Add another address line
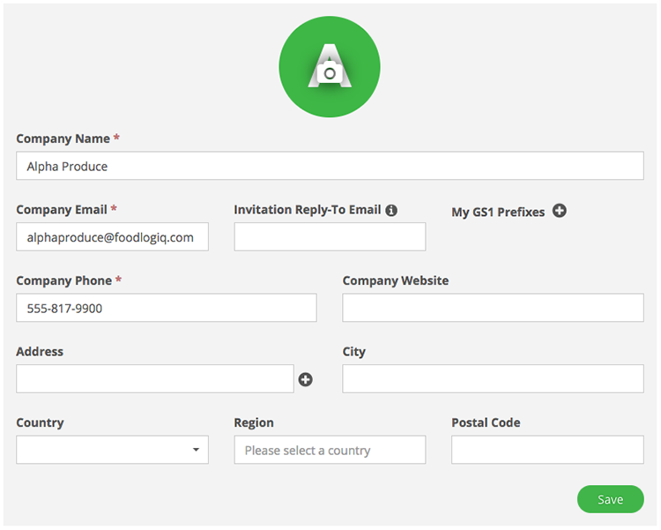The height and width of the screenshot is (530, 661). (306, 379)
